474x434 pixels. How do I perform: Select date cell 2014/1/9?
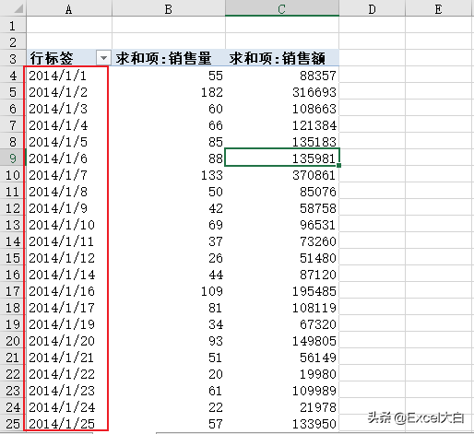[69, 208]
